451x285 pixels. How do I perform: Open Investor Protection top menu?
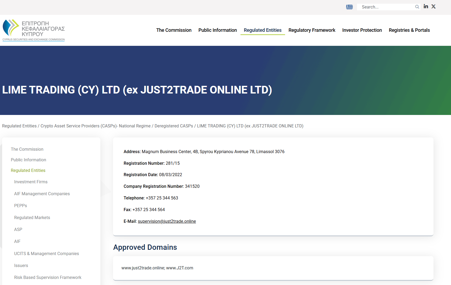pos(362,30)
